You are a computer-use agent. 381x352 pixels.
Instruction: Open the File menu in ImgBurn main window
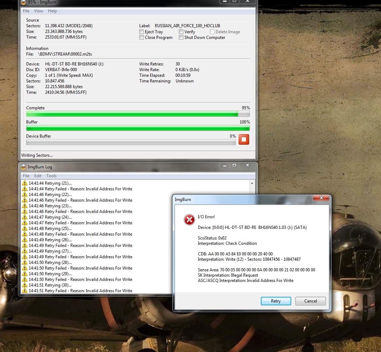point(26,11)
